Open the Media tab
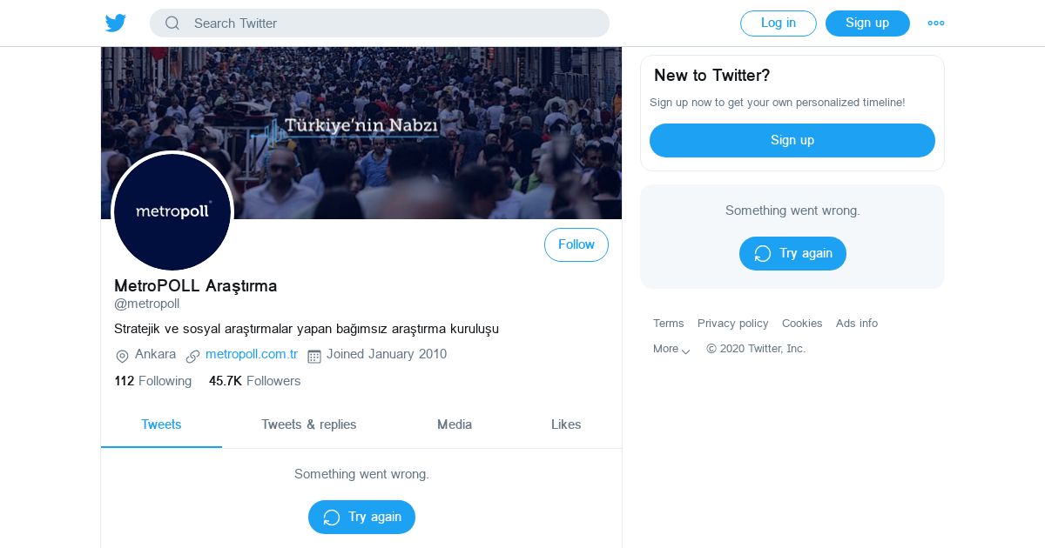This screenshot has width=1045, height=548. (x=454, y=424)
